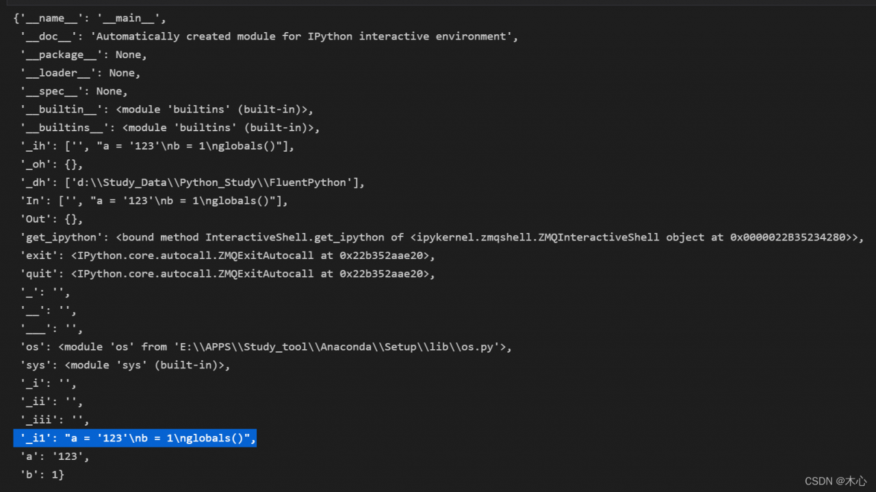Click the 'os' module path line
Viewport: 876px width, 492px height.
pyautogui.click(x=266, y=347)
